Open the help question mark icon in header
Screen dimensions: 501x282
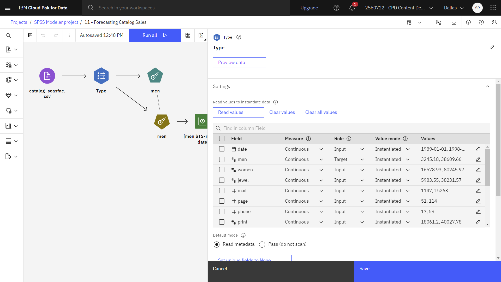tap(336, 8)
